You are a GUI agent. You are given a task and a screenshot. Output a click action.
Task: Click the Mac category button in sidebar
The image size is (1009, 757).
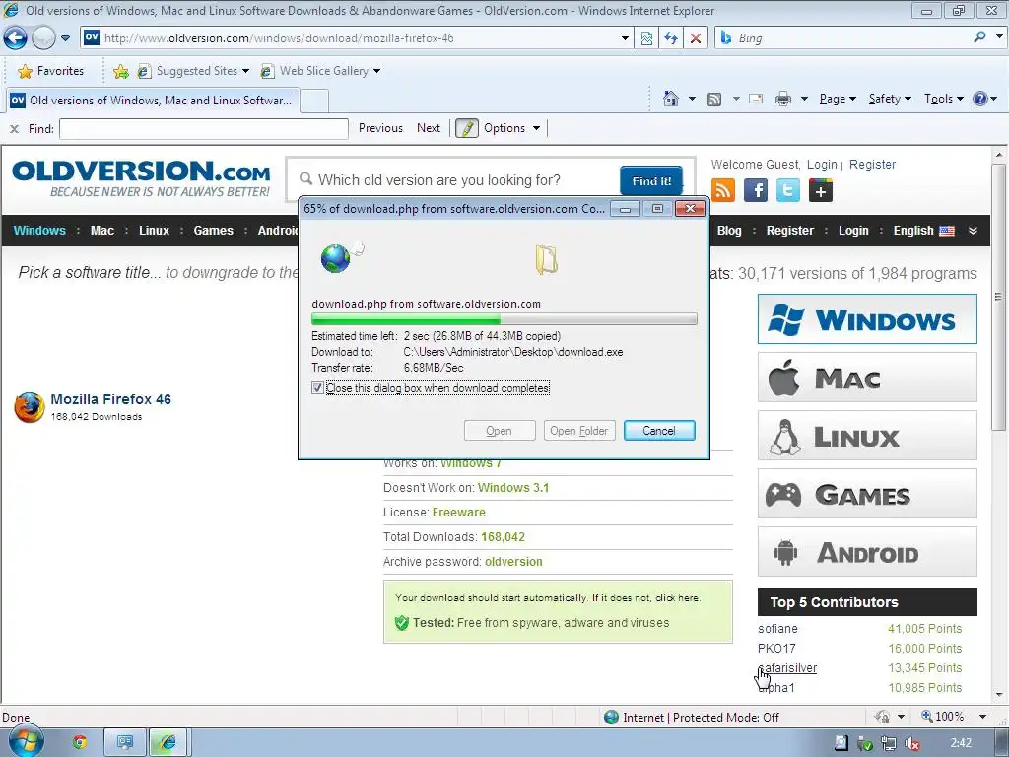point(867,378)
